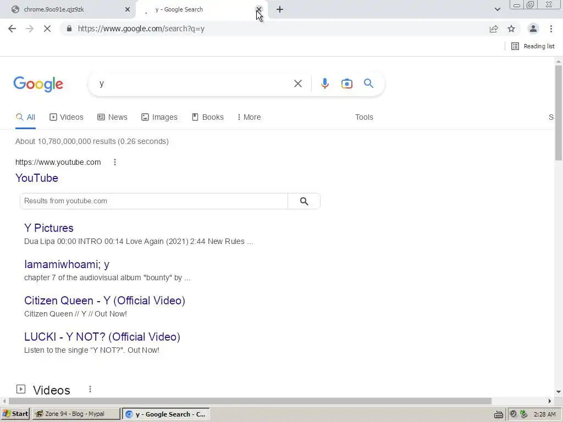This screenshot has width=563, height=422.
Task: Switch to Zone 94 - Blog - Mypal taskbar window
Action: click(76, 414)
